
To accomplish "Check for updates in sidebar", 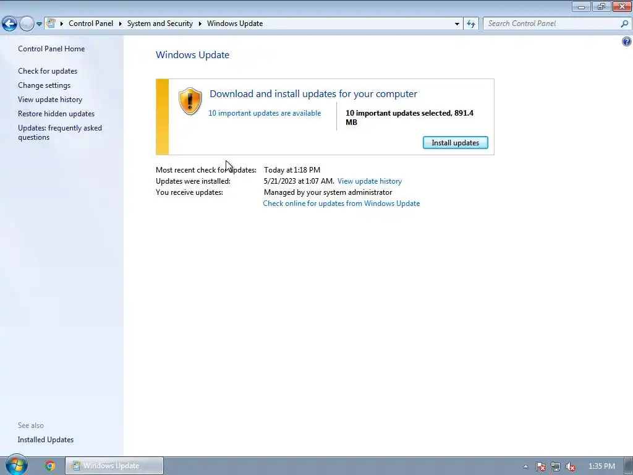I will [x=48, y=71].
